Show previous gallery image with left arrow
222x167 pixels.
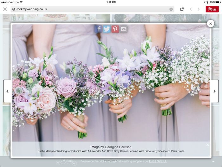(x=8, y=91)
